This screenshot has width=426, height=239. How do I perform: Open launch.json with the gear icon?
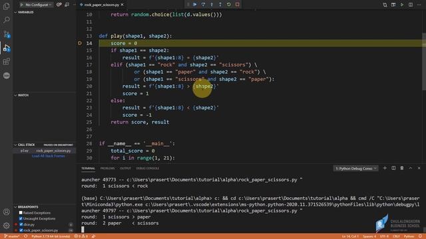point(59,5)
